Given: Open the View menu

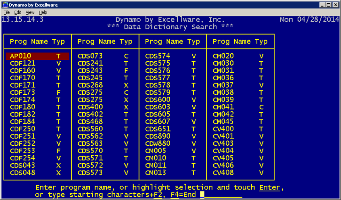Looking at the screenshot, I should click(x=30, y=12).
